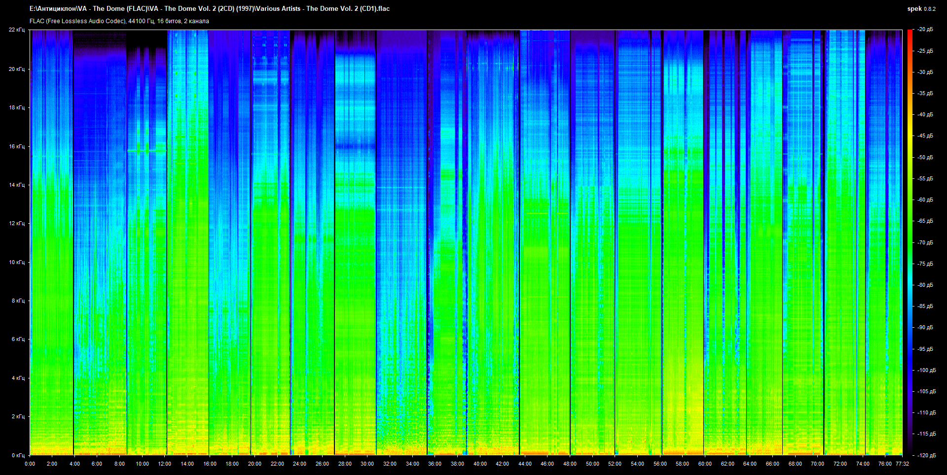Viewport: 947px width, 475px height.
Task: Click the 60:00 time axis marker
Action: pos(705,464)
